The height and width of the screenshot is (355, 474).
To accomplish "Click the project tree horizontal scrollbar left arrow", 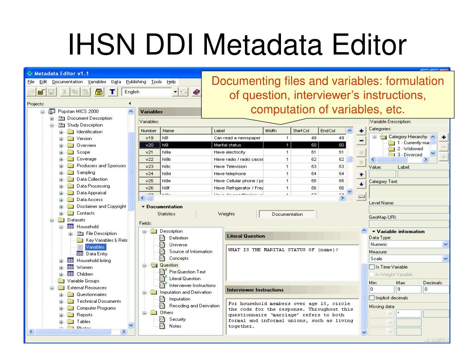I will [x=31, y=331].
